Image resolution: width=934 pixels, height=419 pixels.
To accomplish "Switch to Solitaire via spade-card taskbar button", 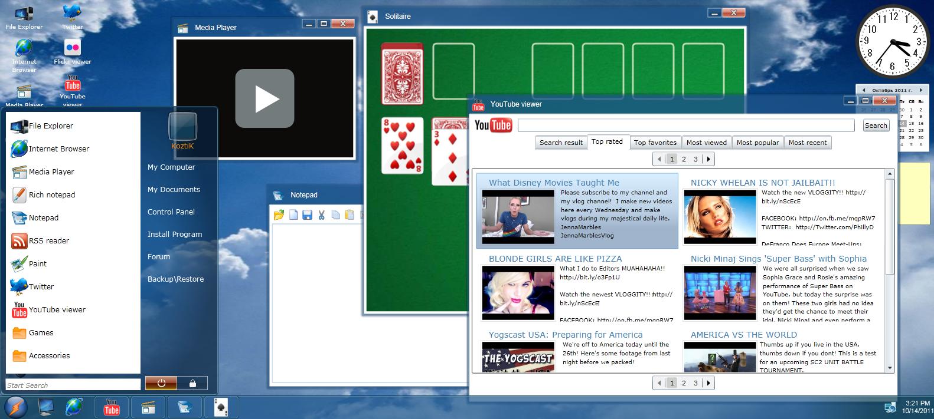I will [x=221, y=407].
